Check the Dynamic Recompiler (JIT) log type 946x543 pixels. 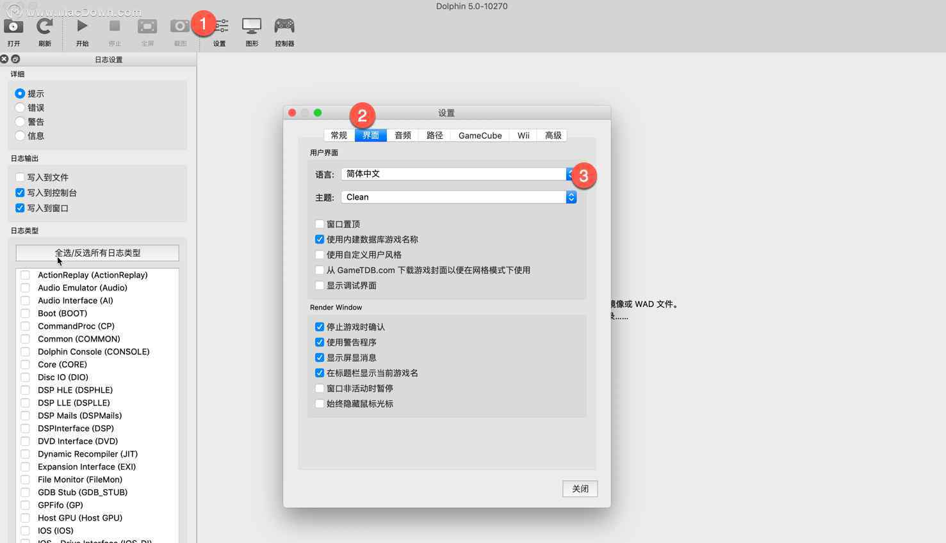25,454
